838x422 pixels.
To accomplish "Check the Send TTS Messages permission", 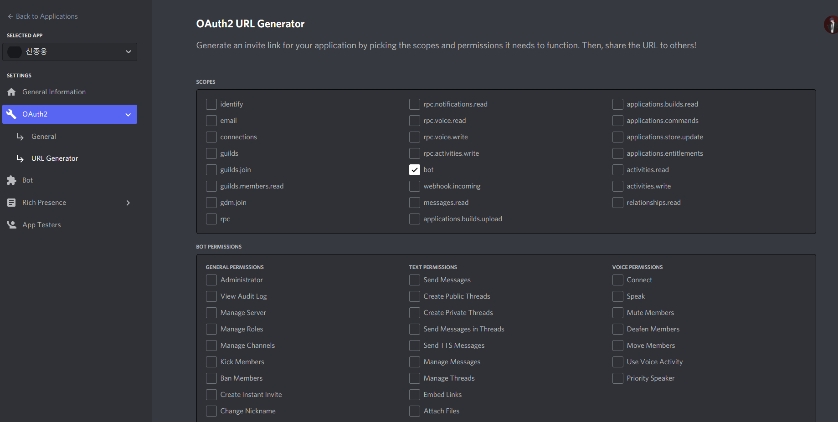I will (415, 346).
